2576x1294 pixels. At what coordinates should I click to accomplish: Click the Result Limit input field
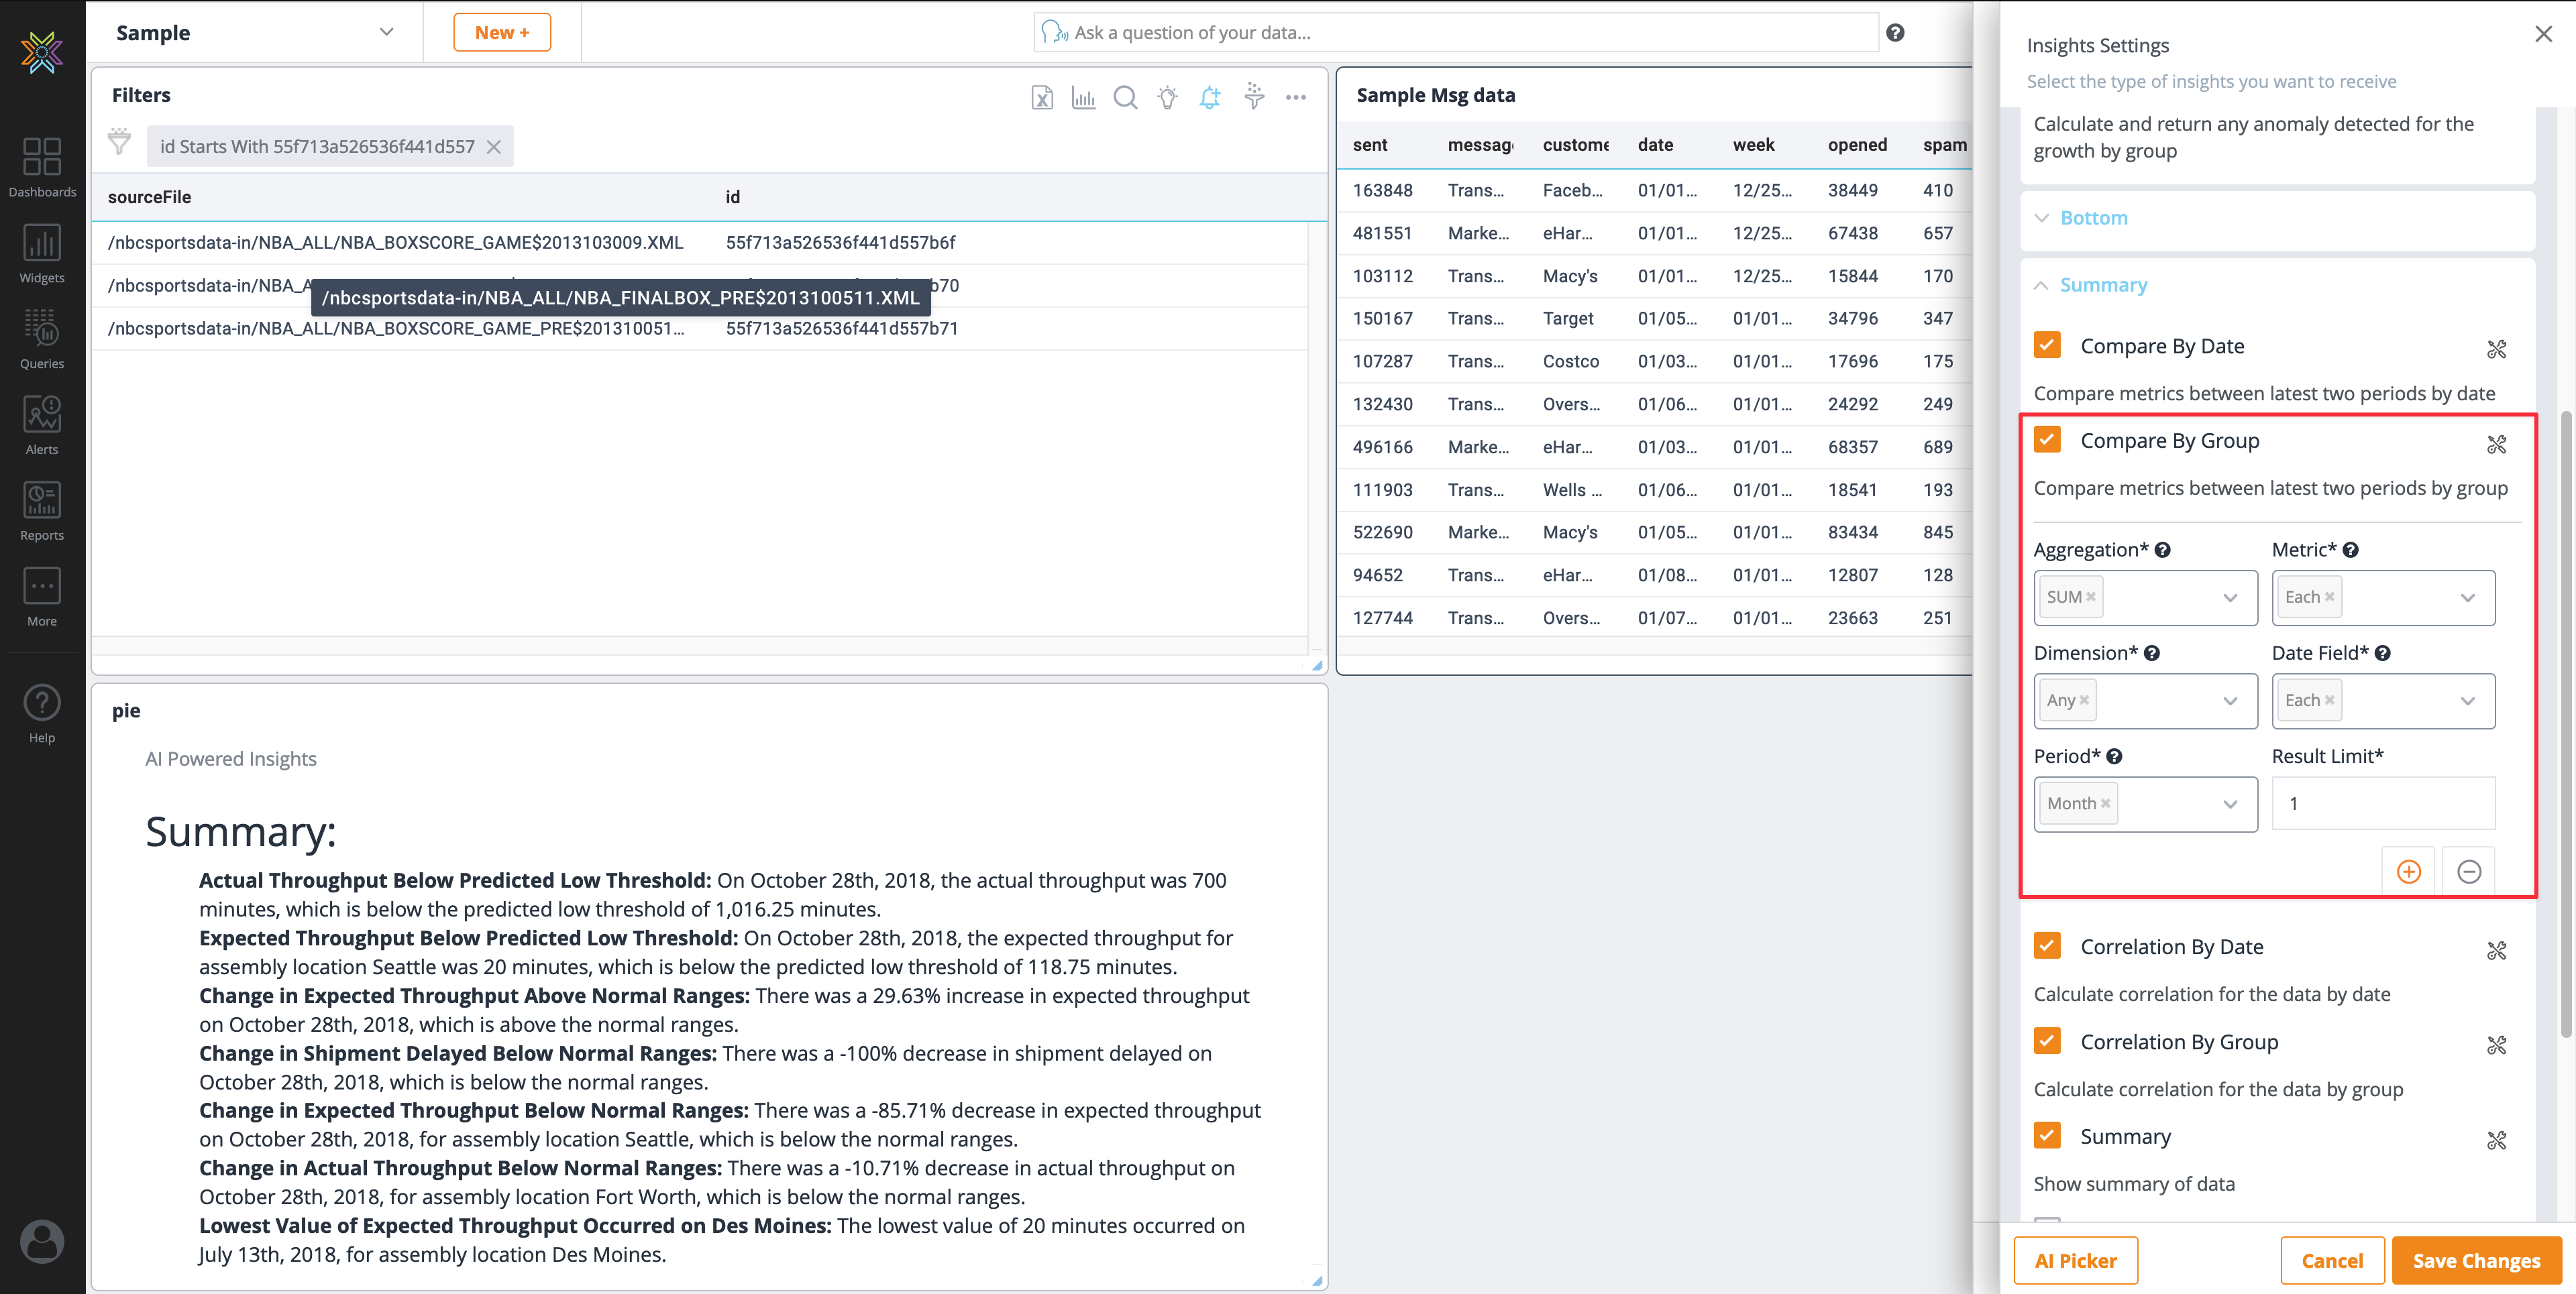point(2382,803)
